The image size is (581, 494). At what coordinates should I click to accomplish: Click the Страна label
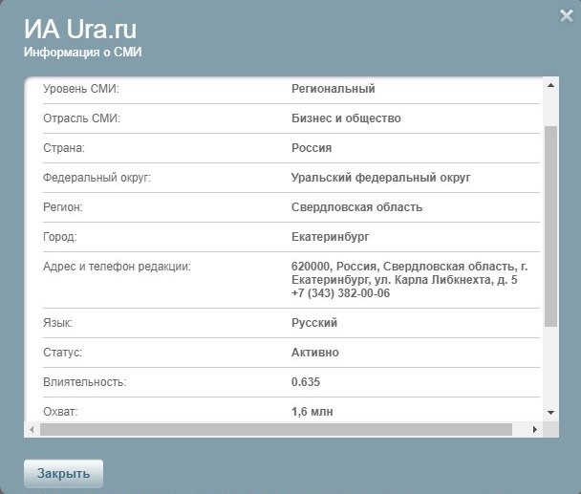click(x=64, y=148)
